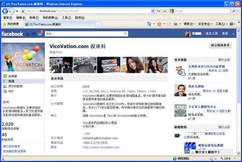This screenshot has width=242, height=162.
Task: Select the VicoVation.com 視連科 browser tab
Action: click(59, 24)
